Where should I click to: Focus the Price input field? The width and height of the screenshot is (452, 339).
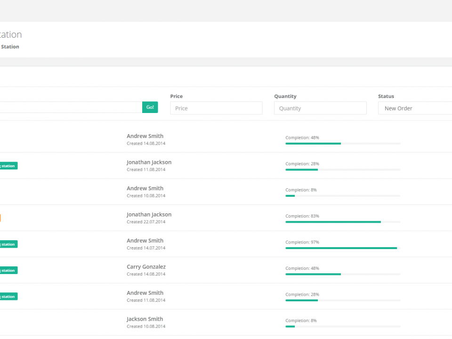[216, 108]
